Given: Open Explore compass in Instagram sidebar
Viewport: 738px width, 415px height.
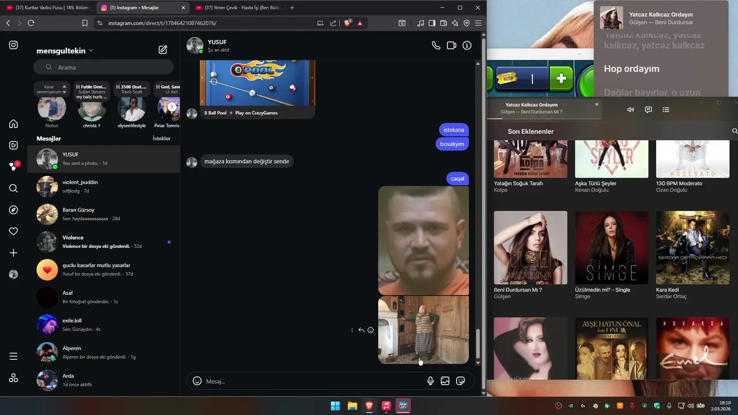Looking at the screenshot, I should (13, 210).
